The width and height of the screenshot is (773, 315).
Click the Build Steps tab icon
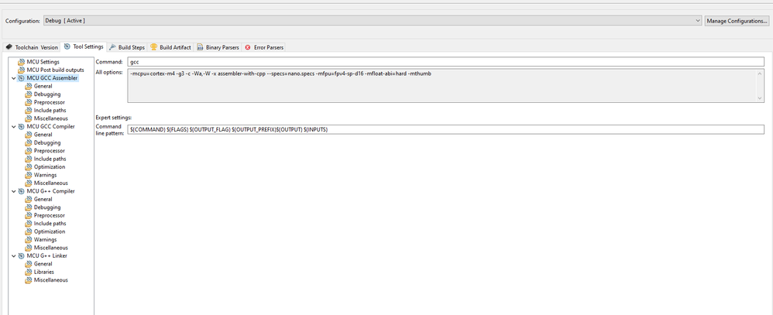pyautogui.click(x=112, y=47)
